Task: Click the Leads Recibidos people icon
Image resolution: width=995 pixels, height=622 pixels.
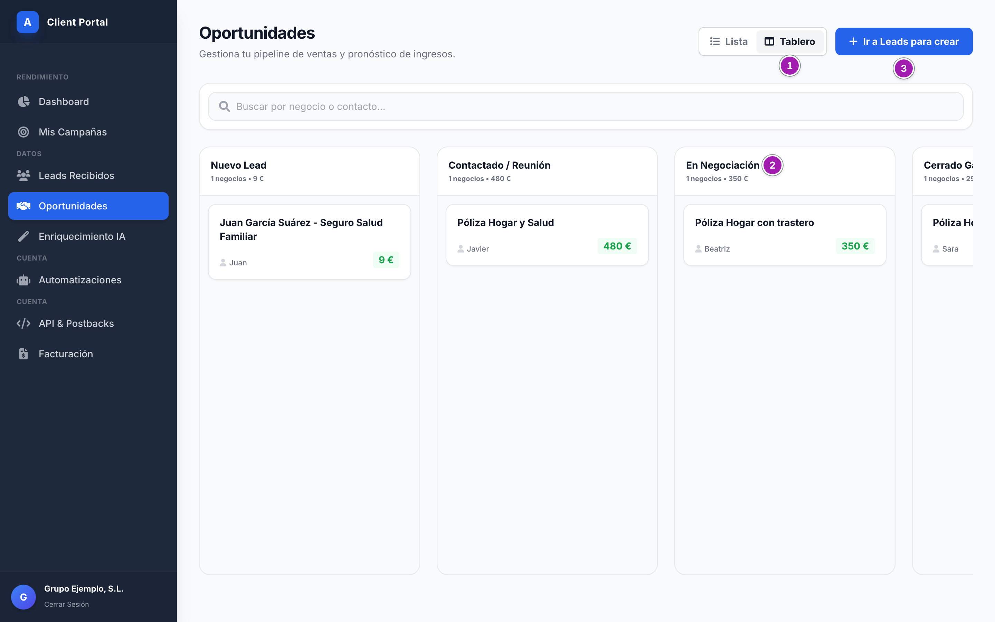Action: click(x=23, y=176)
